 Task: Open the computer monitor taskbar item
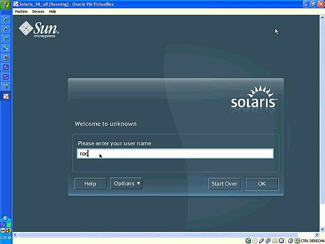[6, 57]
